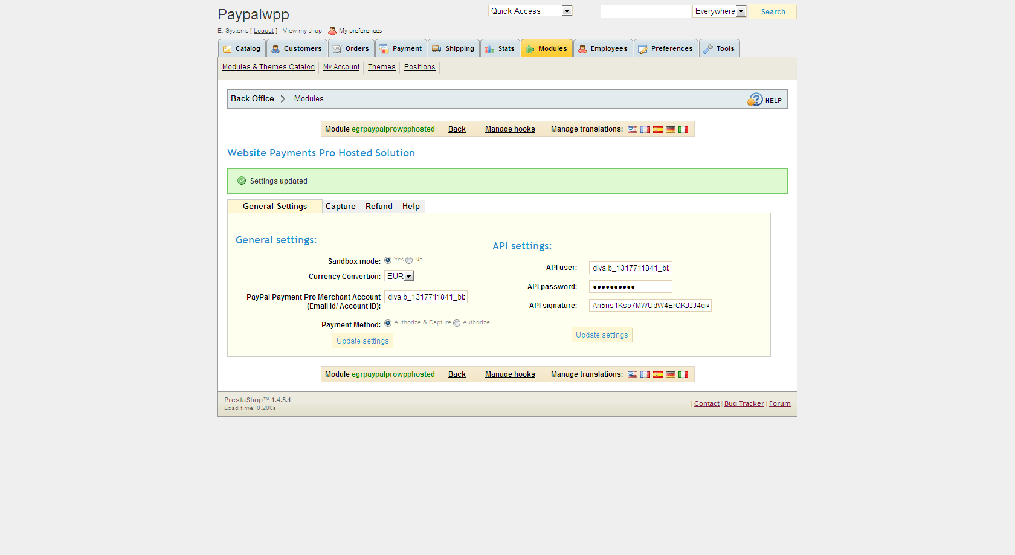Open the Preferences tab
Image resolution: width=1015 pixels, height=555 pixels.
point(666,48)
